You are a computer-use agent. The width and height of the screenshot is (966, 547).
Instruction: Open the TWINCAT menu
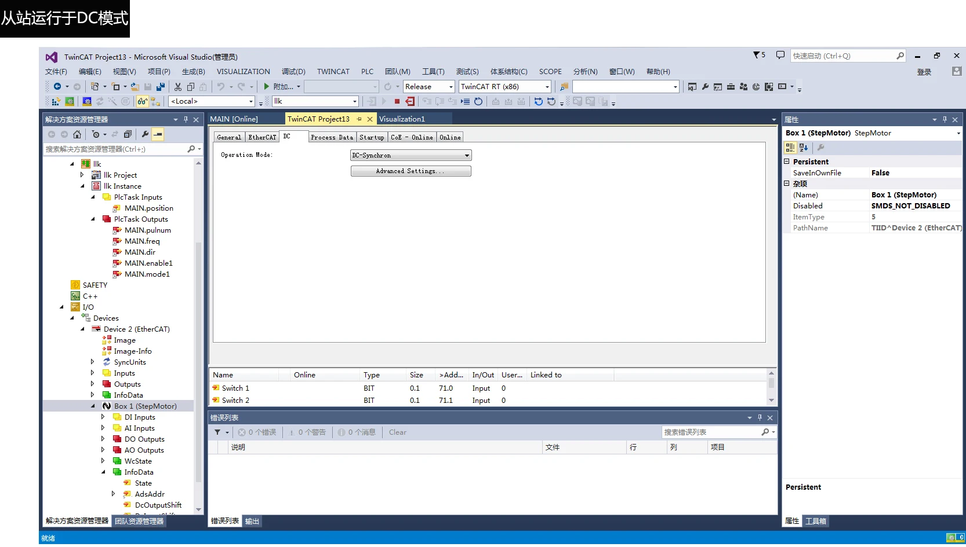point(333,72)
